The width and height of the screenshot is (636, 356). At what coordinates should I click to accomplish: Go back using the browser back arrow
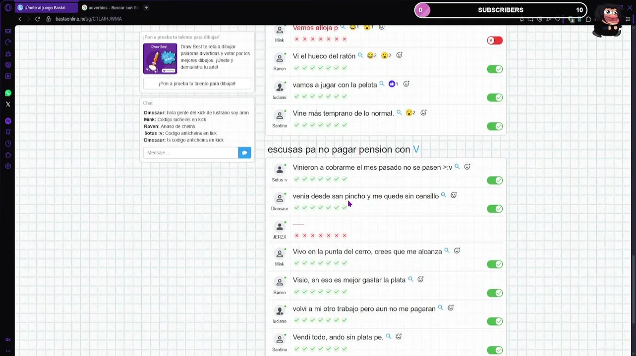pyautogui.click(x=20, y=19)
